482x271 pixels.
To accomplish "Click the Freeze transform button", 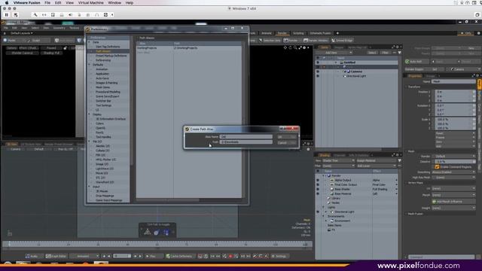I will tap(455, 138).
